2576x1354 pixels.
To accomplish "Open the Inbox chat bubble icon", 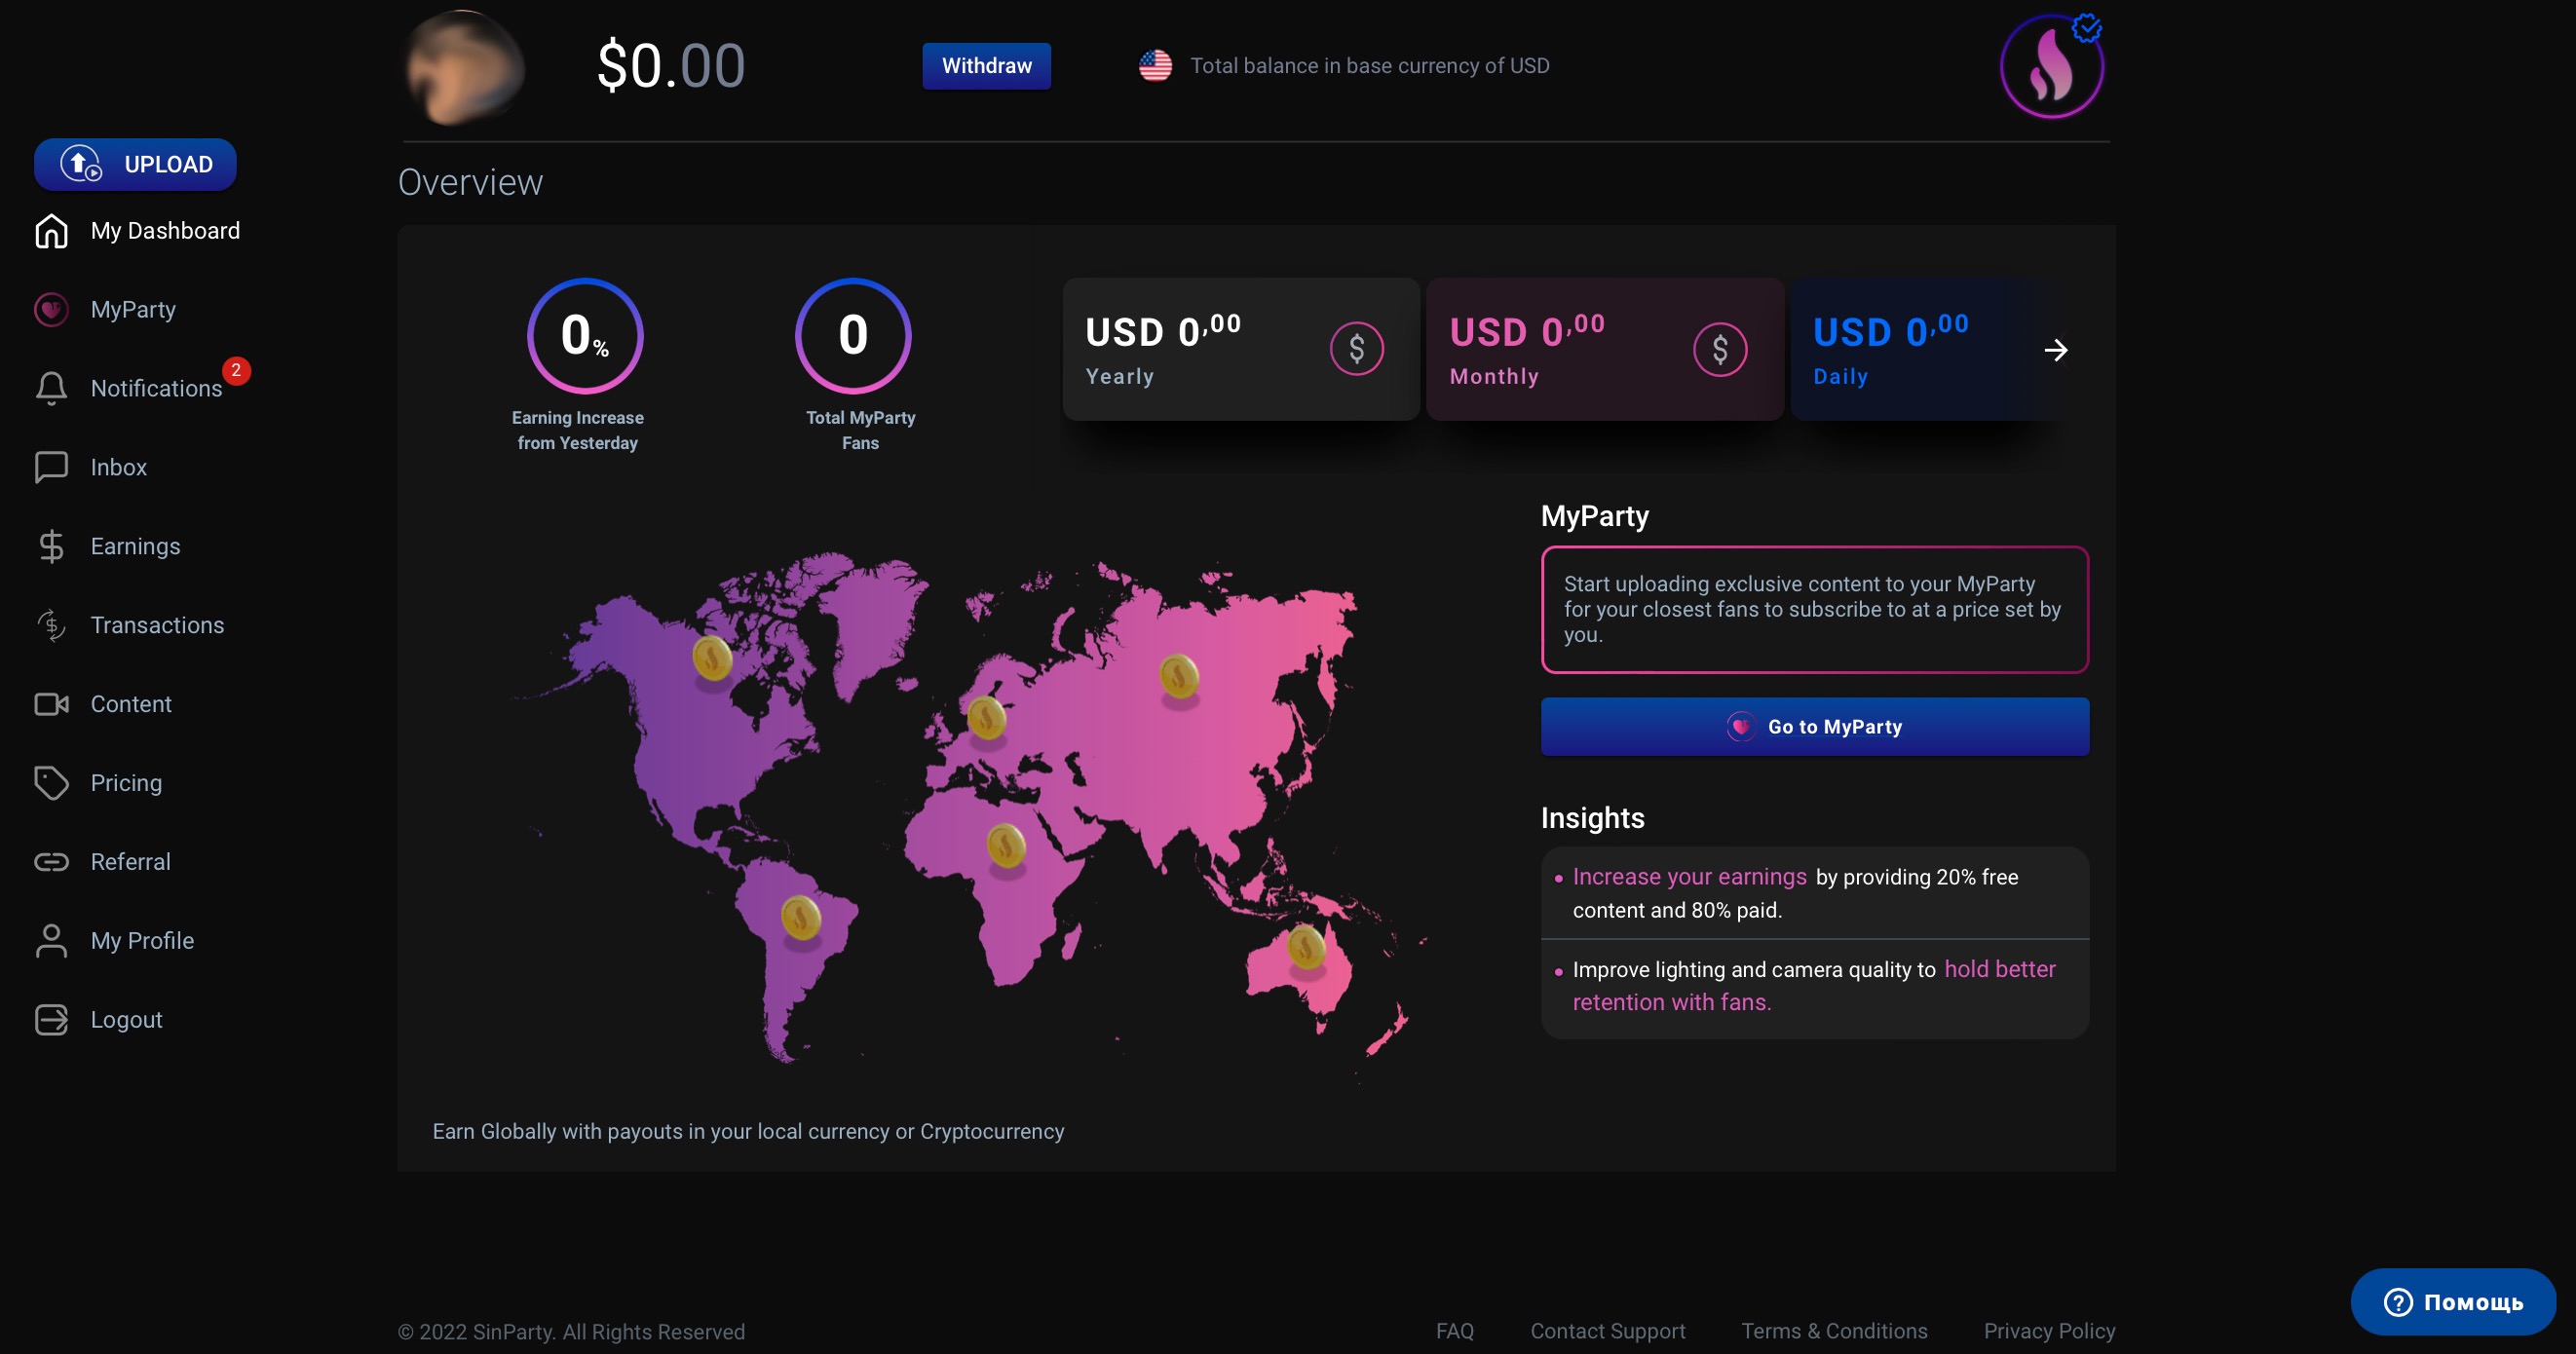I will [x=51, y=467].
